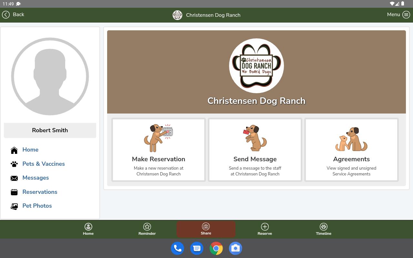This screenshot has height=258, width=413.
Task: Click the envelope icon beside Messages
Action: pos(14,178)
